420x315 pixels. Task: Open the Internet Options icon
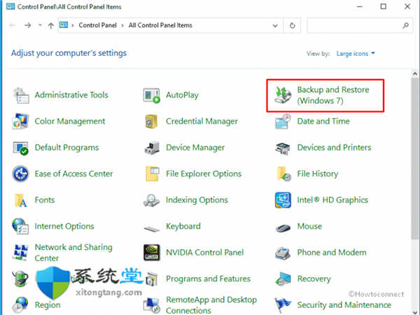(20, 226)
